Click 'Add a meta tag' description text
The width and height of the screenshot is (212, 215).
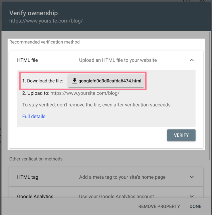122,177
